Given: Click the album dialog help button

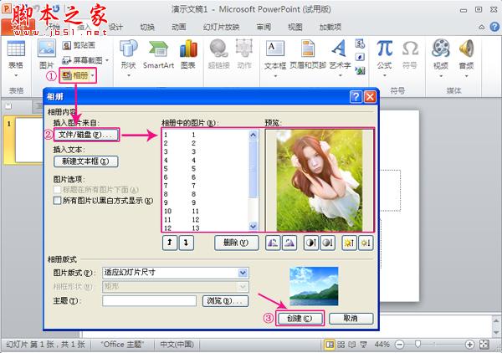Looking at the screenshot, I should coord(356,96).
